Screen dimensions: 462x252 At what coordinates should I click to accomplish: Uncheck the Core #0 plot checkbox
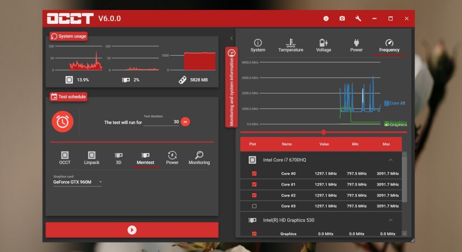[x=254, y=174]
